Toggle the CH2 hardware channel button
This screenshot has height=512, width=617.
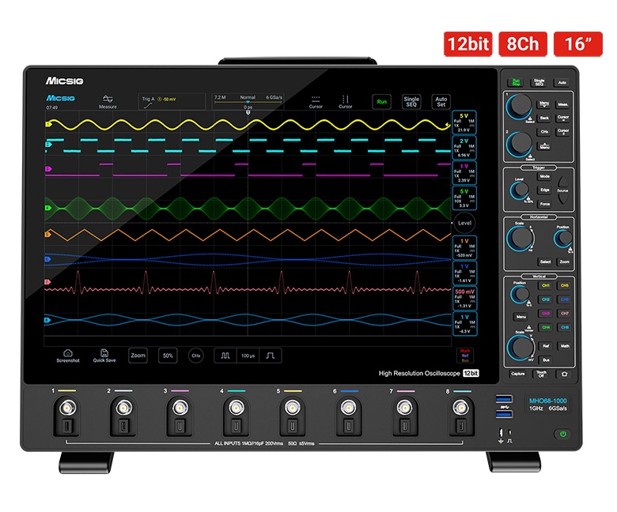tap(546, 299)
